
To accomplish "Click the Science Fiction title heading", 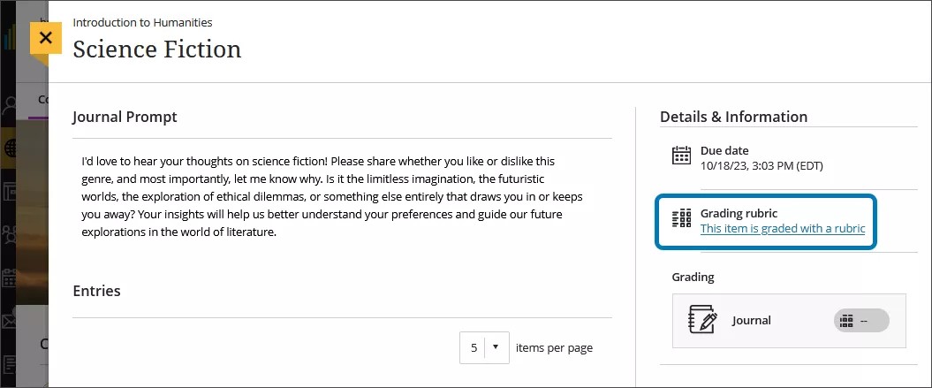I will [x=156, y=49].
